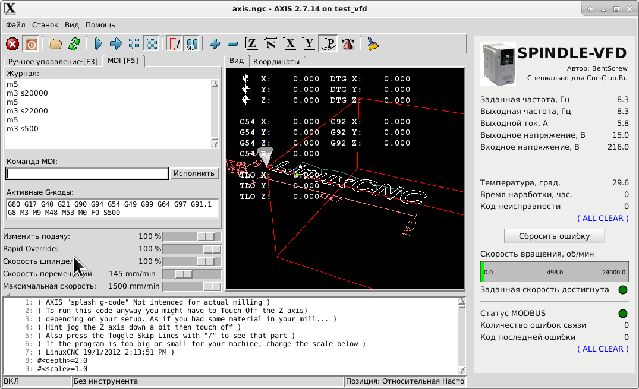Toggle skip lines with slash icon
639x389 pixels.
click(174, 44)
